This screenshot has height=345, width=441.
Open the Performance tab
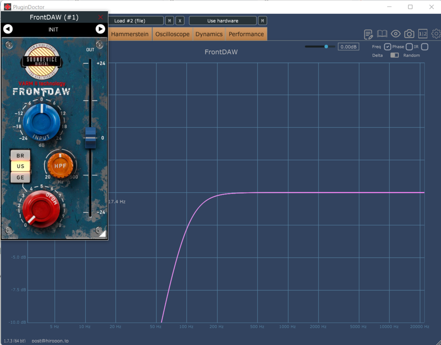tap(246, 34)
